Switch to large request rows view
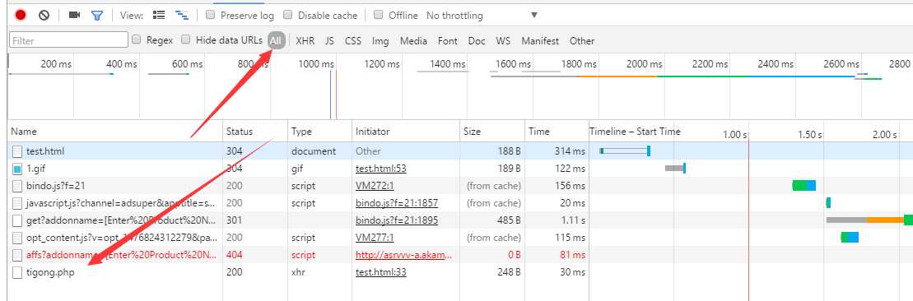Image resolution: width=913 pixels, height=301 pixels. (158, 15)
